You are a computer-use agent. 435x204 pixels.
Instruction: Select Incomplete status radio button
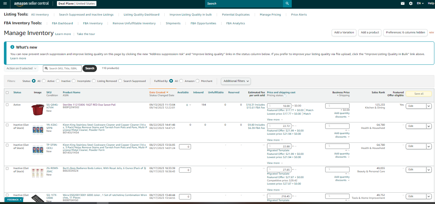74,81
